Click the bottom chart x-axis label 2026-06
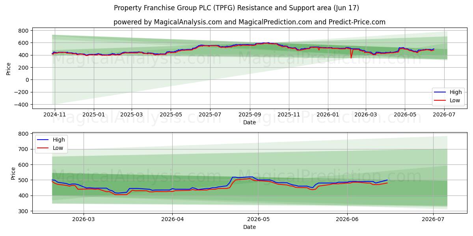Image resolution: width=473 pixels, height=236 pixels. pyautogui.click(x=347, y=219)
